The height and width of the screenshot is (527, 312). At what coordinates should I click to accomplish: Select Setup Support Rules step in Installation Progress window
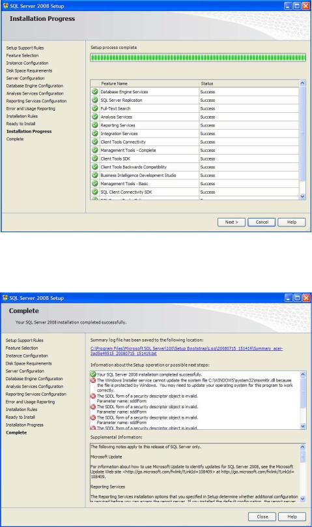pos(25,48)
